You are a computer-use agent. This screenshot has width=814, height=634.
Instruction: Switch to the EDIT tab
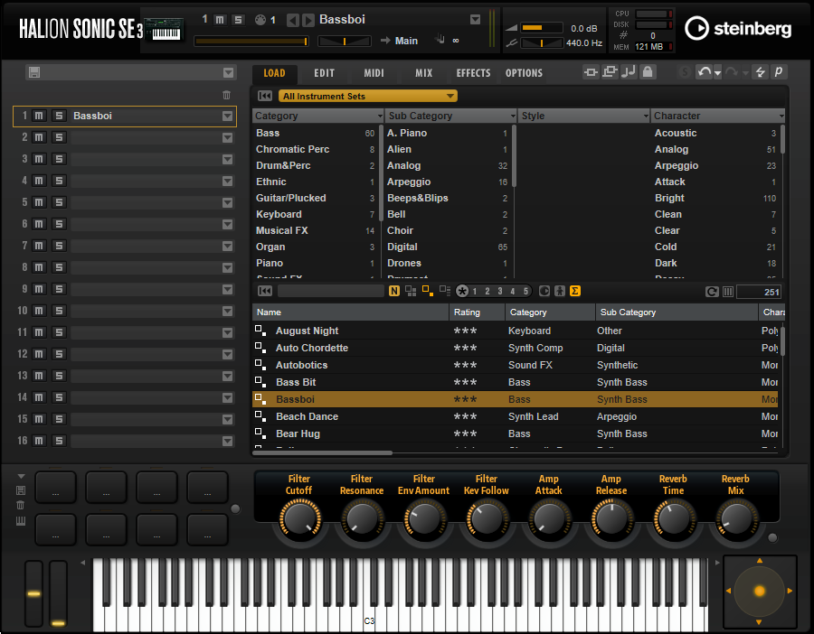point(324,73)
